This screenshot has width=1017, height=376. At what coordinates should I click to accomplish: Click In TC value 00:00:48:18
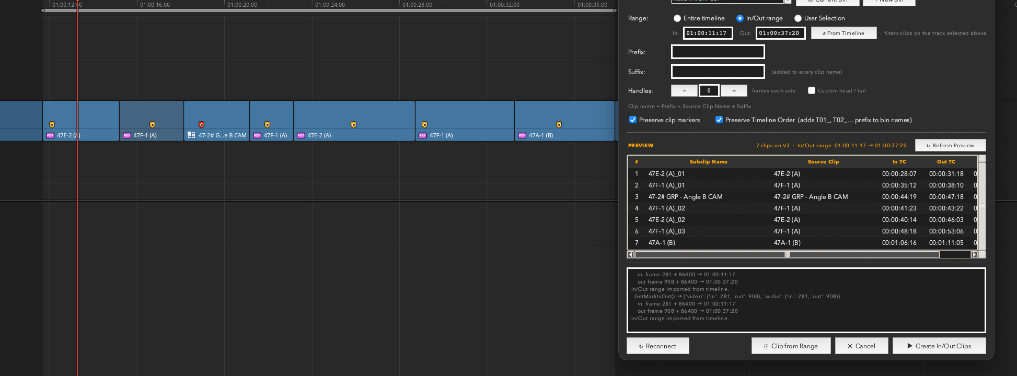pyautogui.click(x=899, y=231)
